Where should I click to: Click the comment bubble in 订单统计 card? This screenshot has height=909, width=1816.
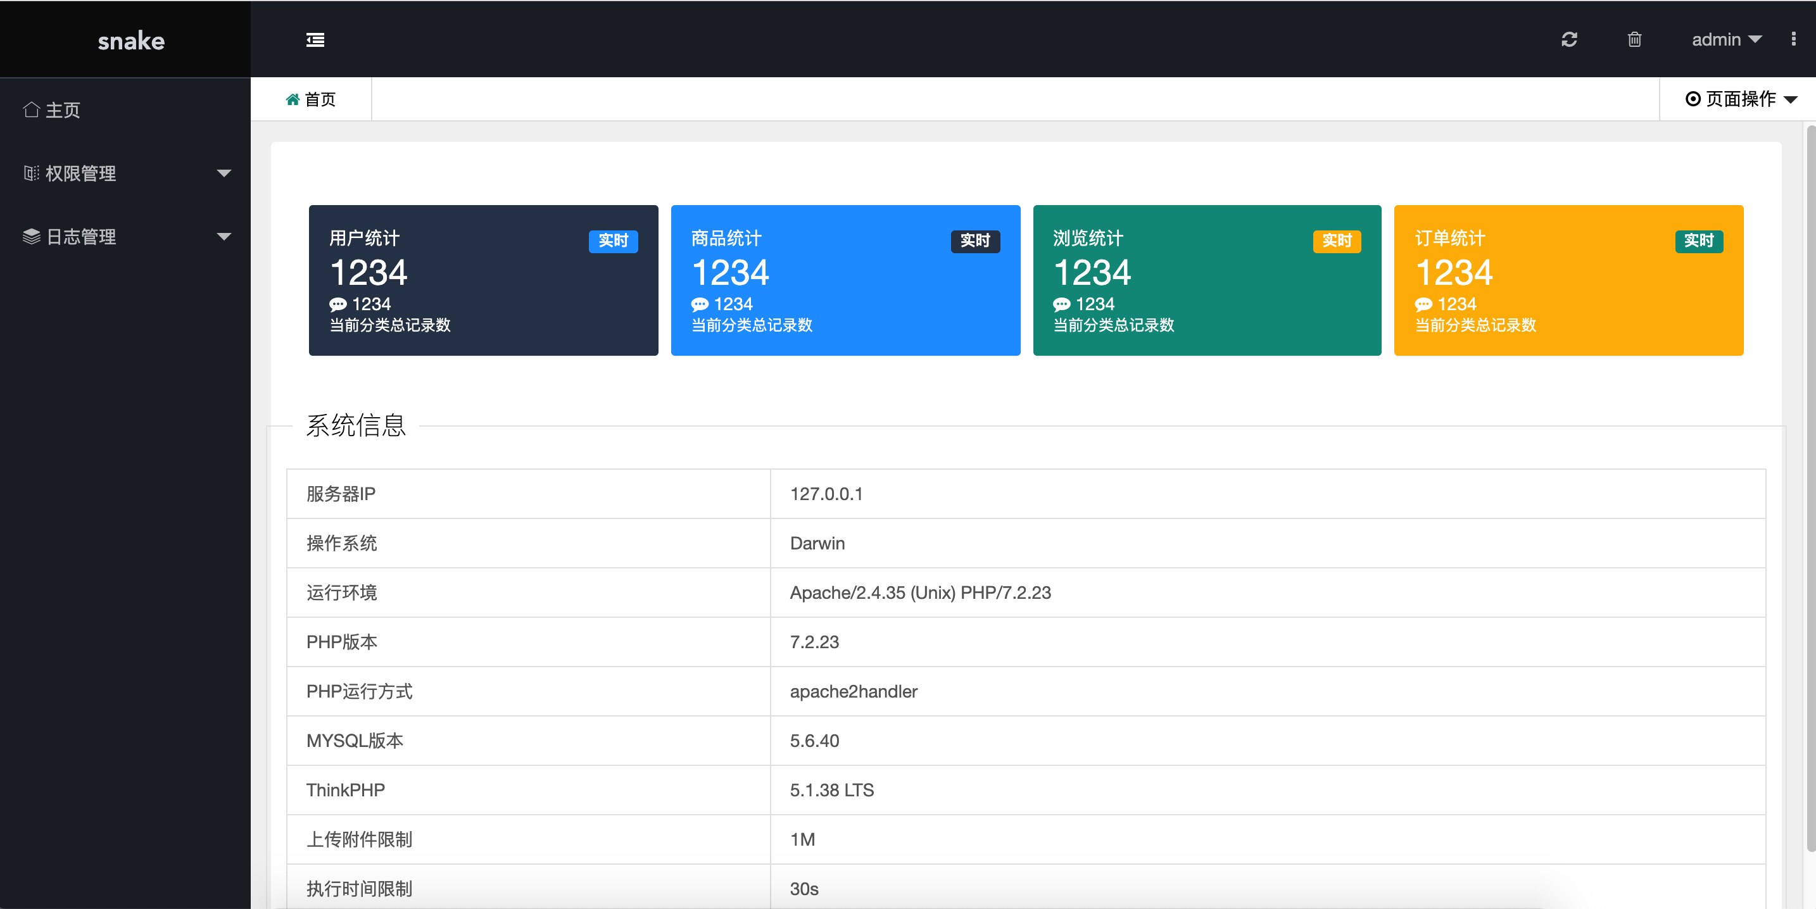tap(1423, 304)
